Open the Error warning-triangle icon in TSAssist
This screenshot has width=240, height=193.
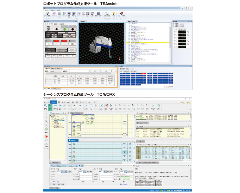83,14
